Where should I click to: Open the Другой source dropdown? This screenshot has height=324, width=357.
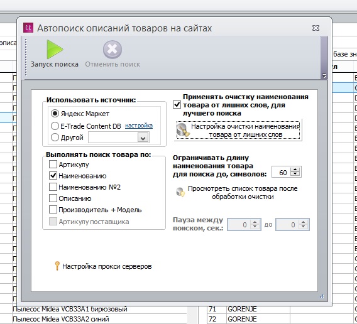pyautogui.click(x=143, y=138)
